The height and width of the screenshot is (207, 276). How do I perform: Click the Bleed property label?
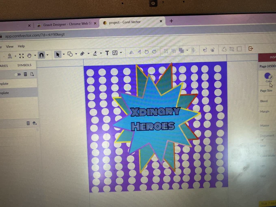pyautogui.click(x=264, y=101)
